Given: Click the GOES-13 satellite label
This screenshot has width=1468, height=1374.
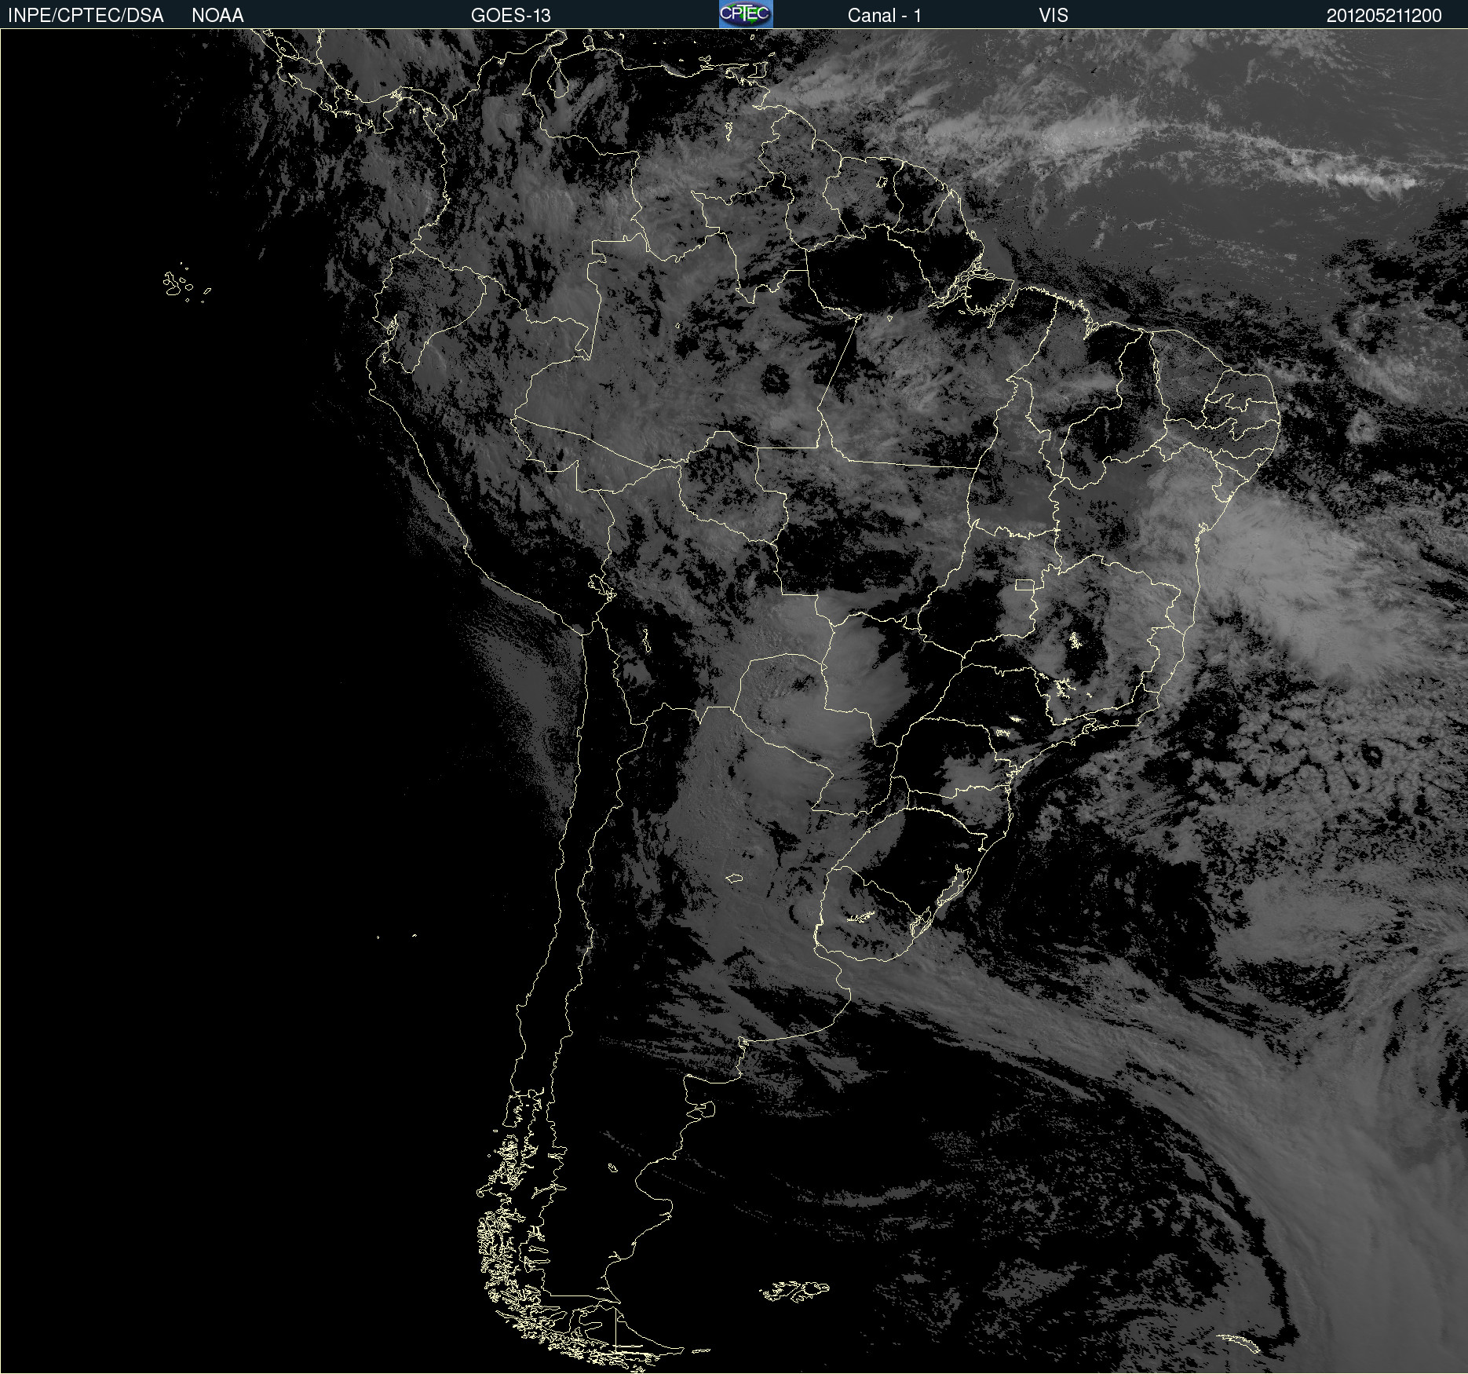Looking at the screenshot, I should pos(511,16).
